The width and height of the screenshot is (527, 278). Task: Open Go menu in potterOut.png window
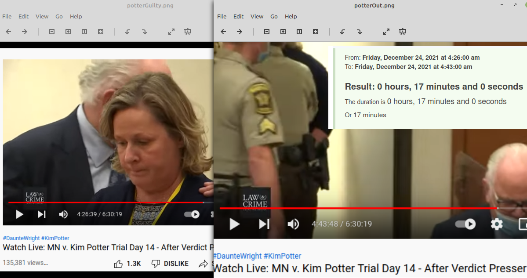coord(274,16)
